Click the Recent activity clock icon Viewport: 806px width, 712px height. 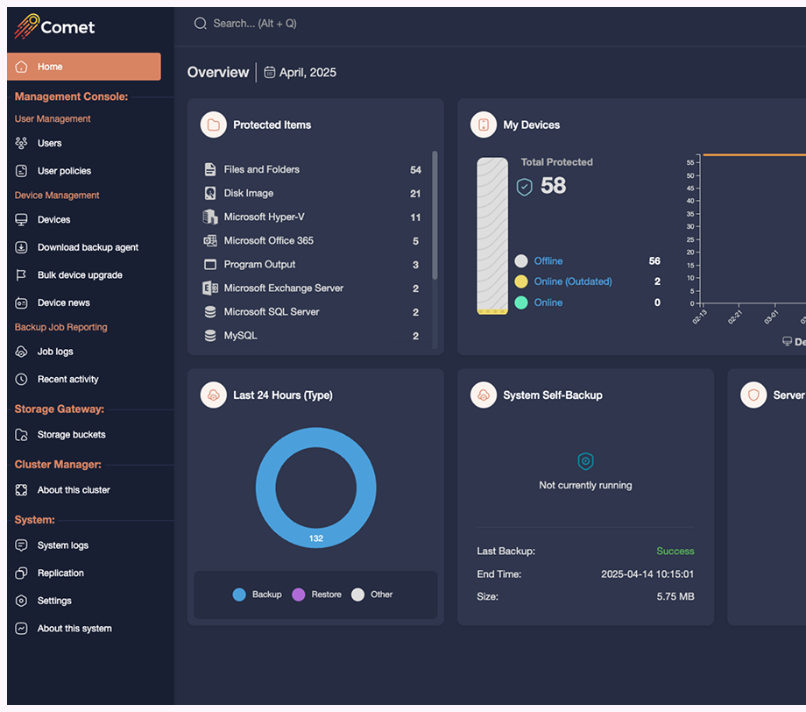click(x=21, y=379)
